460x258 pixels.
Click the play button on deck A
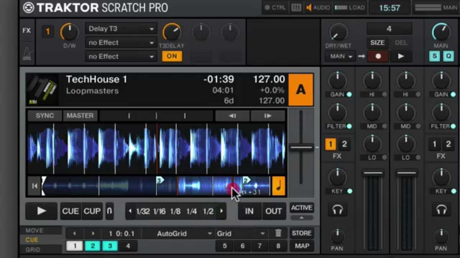click(x=41, y=211)
